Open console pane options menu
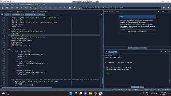The image size is (171, 96). tap(169, 51)
